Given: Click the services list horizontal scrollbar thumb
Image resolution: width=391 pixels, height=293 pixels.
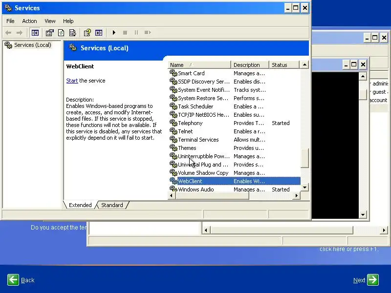Looking at the screenshot, I should (212, 196).
